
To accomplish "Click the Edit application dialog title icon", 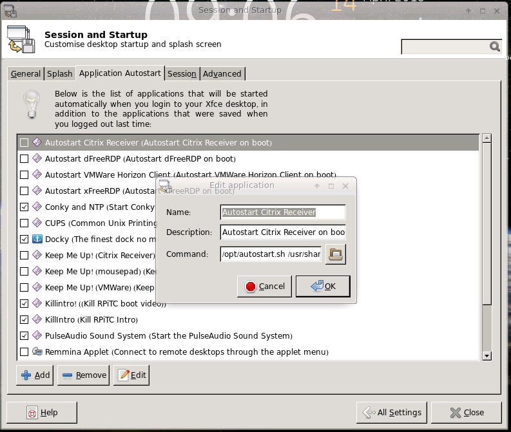I will tap(166, 185).
